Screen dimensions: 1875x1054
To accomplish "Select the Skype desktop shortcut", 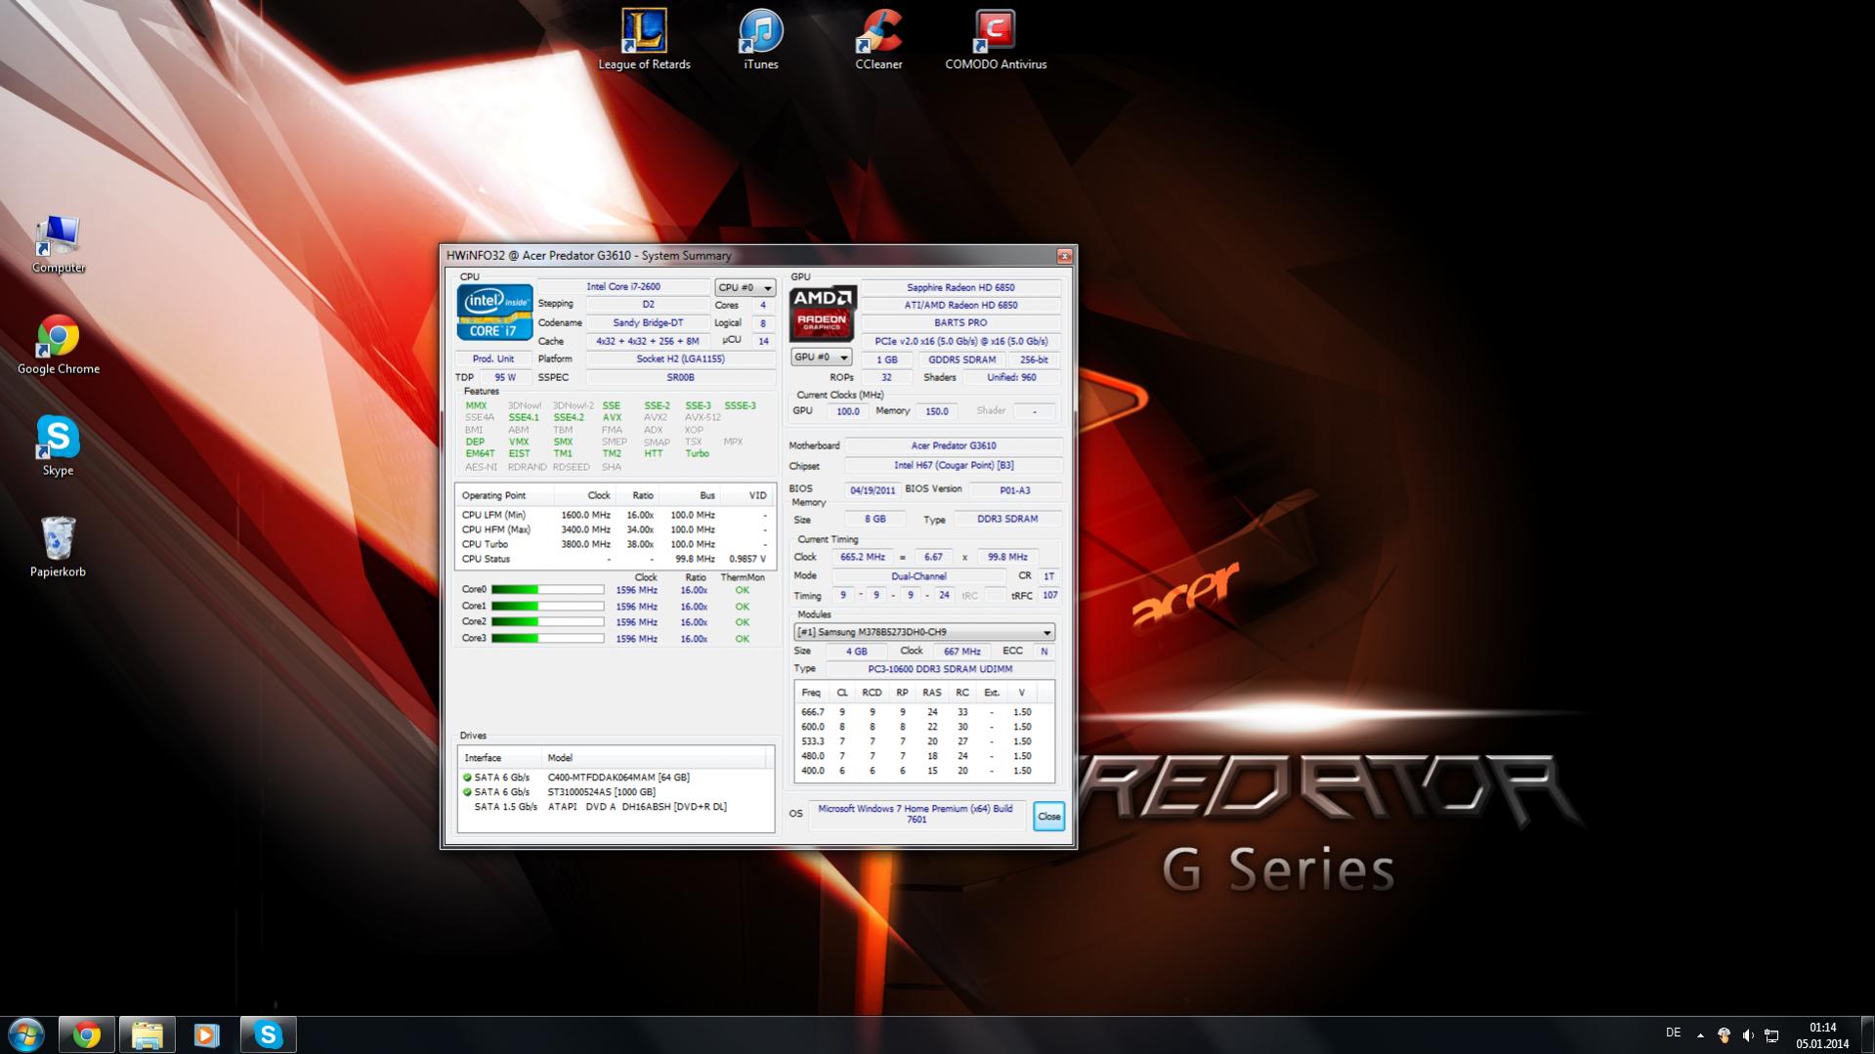I will [x=59, y=446].
